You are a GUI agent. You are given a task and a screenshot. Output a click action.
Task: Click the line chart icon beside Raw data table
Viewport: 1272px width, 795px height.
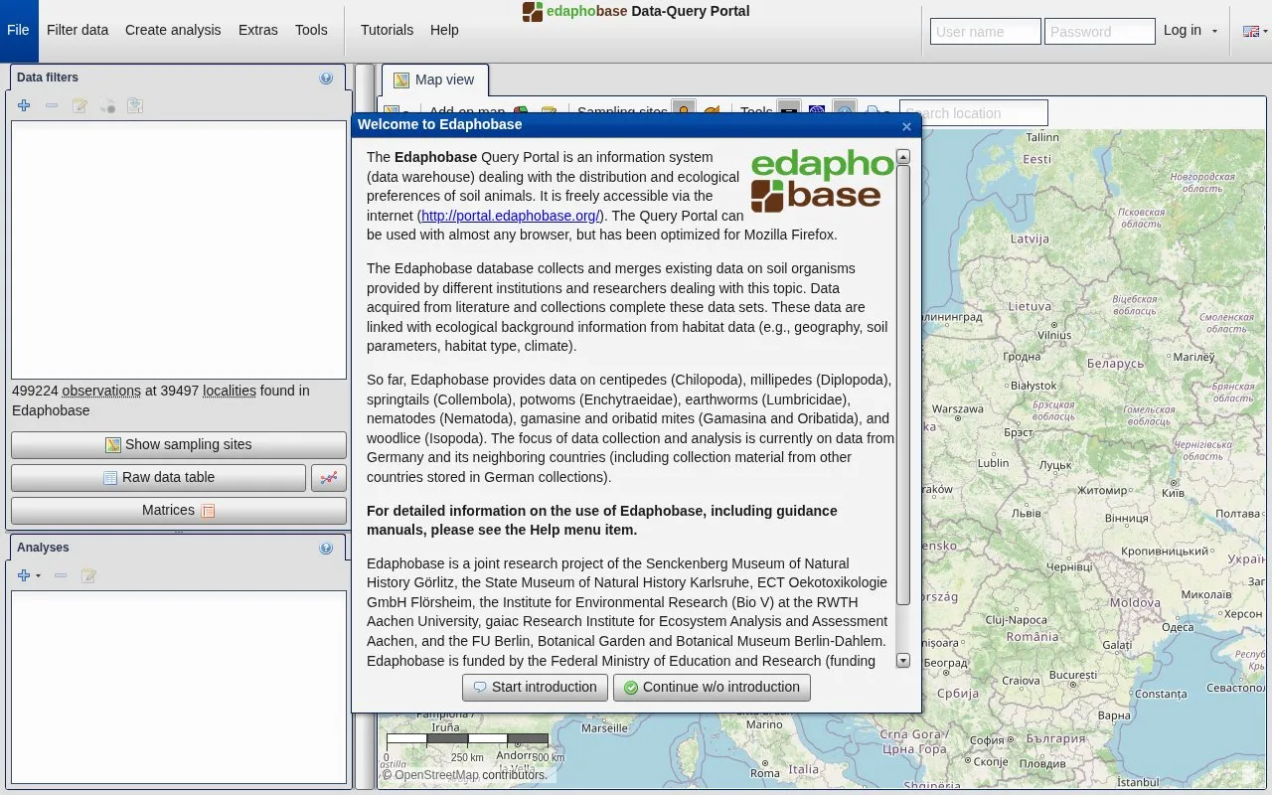tap(329, 478)
